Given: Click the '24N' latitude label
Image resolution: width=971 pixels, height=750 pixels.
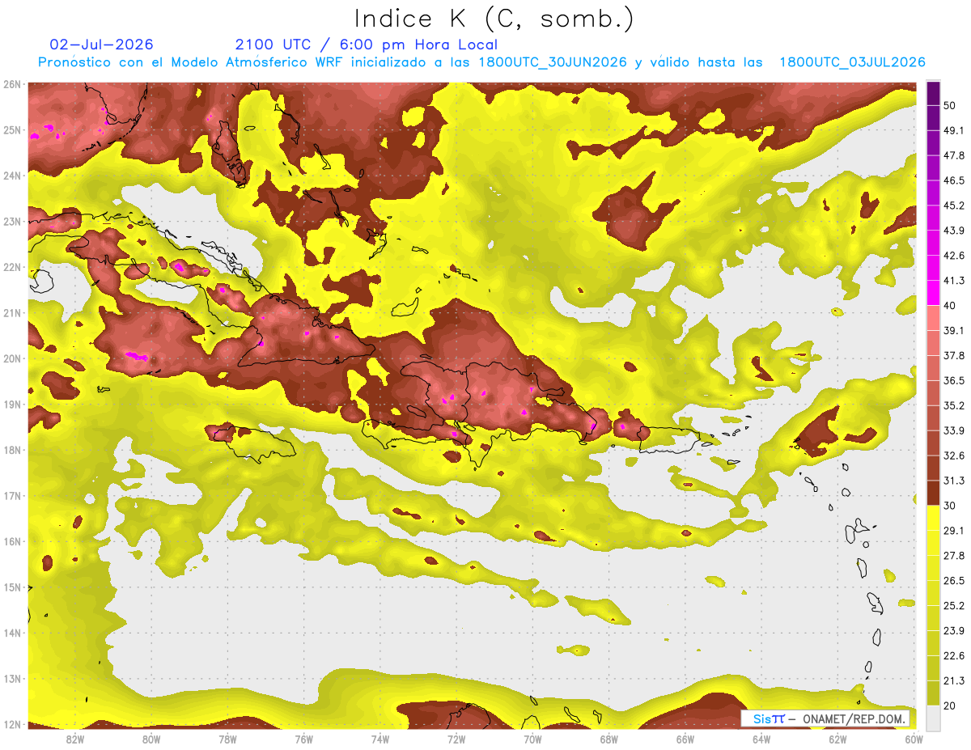Looking at the screenshot, I should [x=11, y=176].
